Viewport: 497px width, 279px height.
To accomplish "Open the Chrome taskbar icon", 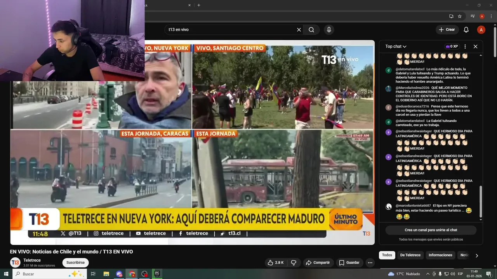I will click(132, 274).
